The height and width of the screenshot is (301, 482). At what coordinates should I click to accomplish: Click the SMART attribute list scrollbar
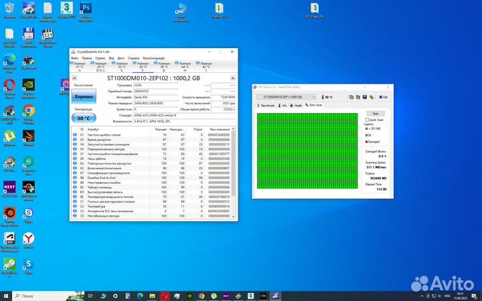click(234, 163)
